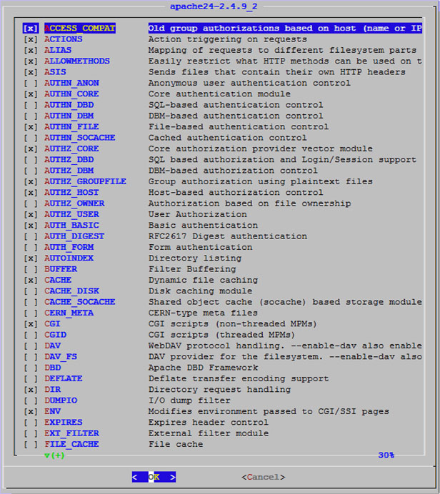The image size is (440, 494).
Task: Select the AUTHZ_GROUPFILE option name
Action: 85,181
